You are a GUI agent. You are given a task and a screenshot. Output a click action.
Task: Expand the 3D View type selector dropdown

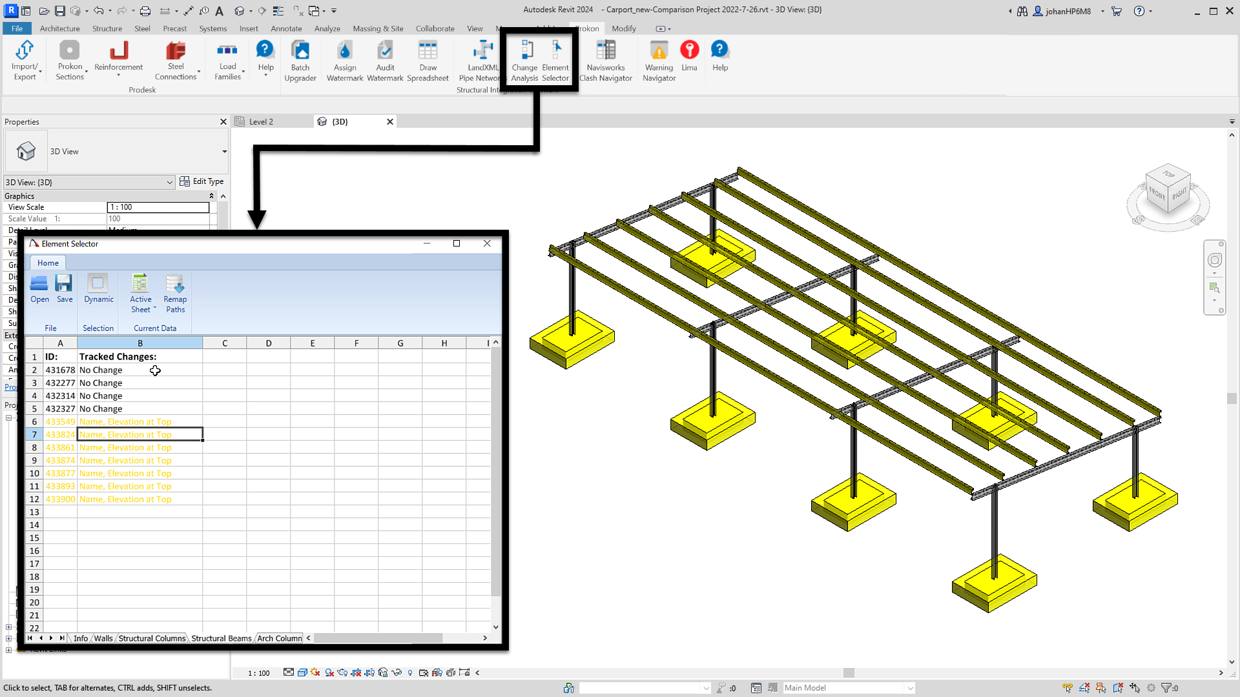point(224,152)
